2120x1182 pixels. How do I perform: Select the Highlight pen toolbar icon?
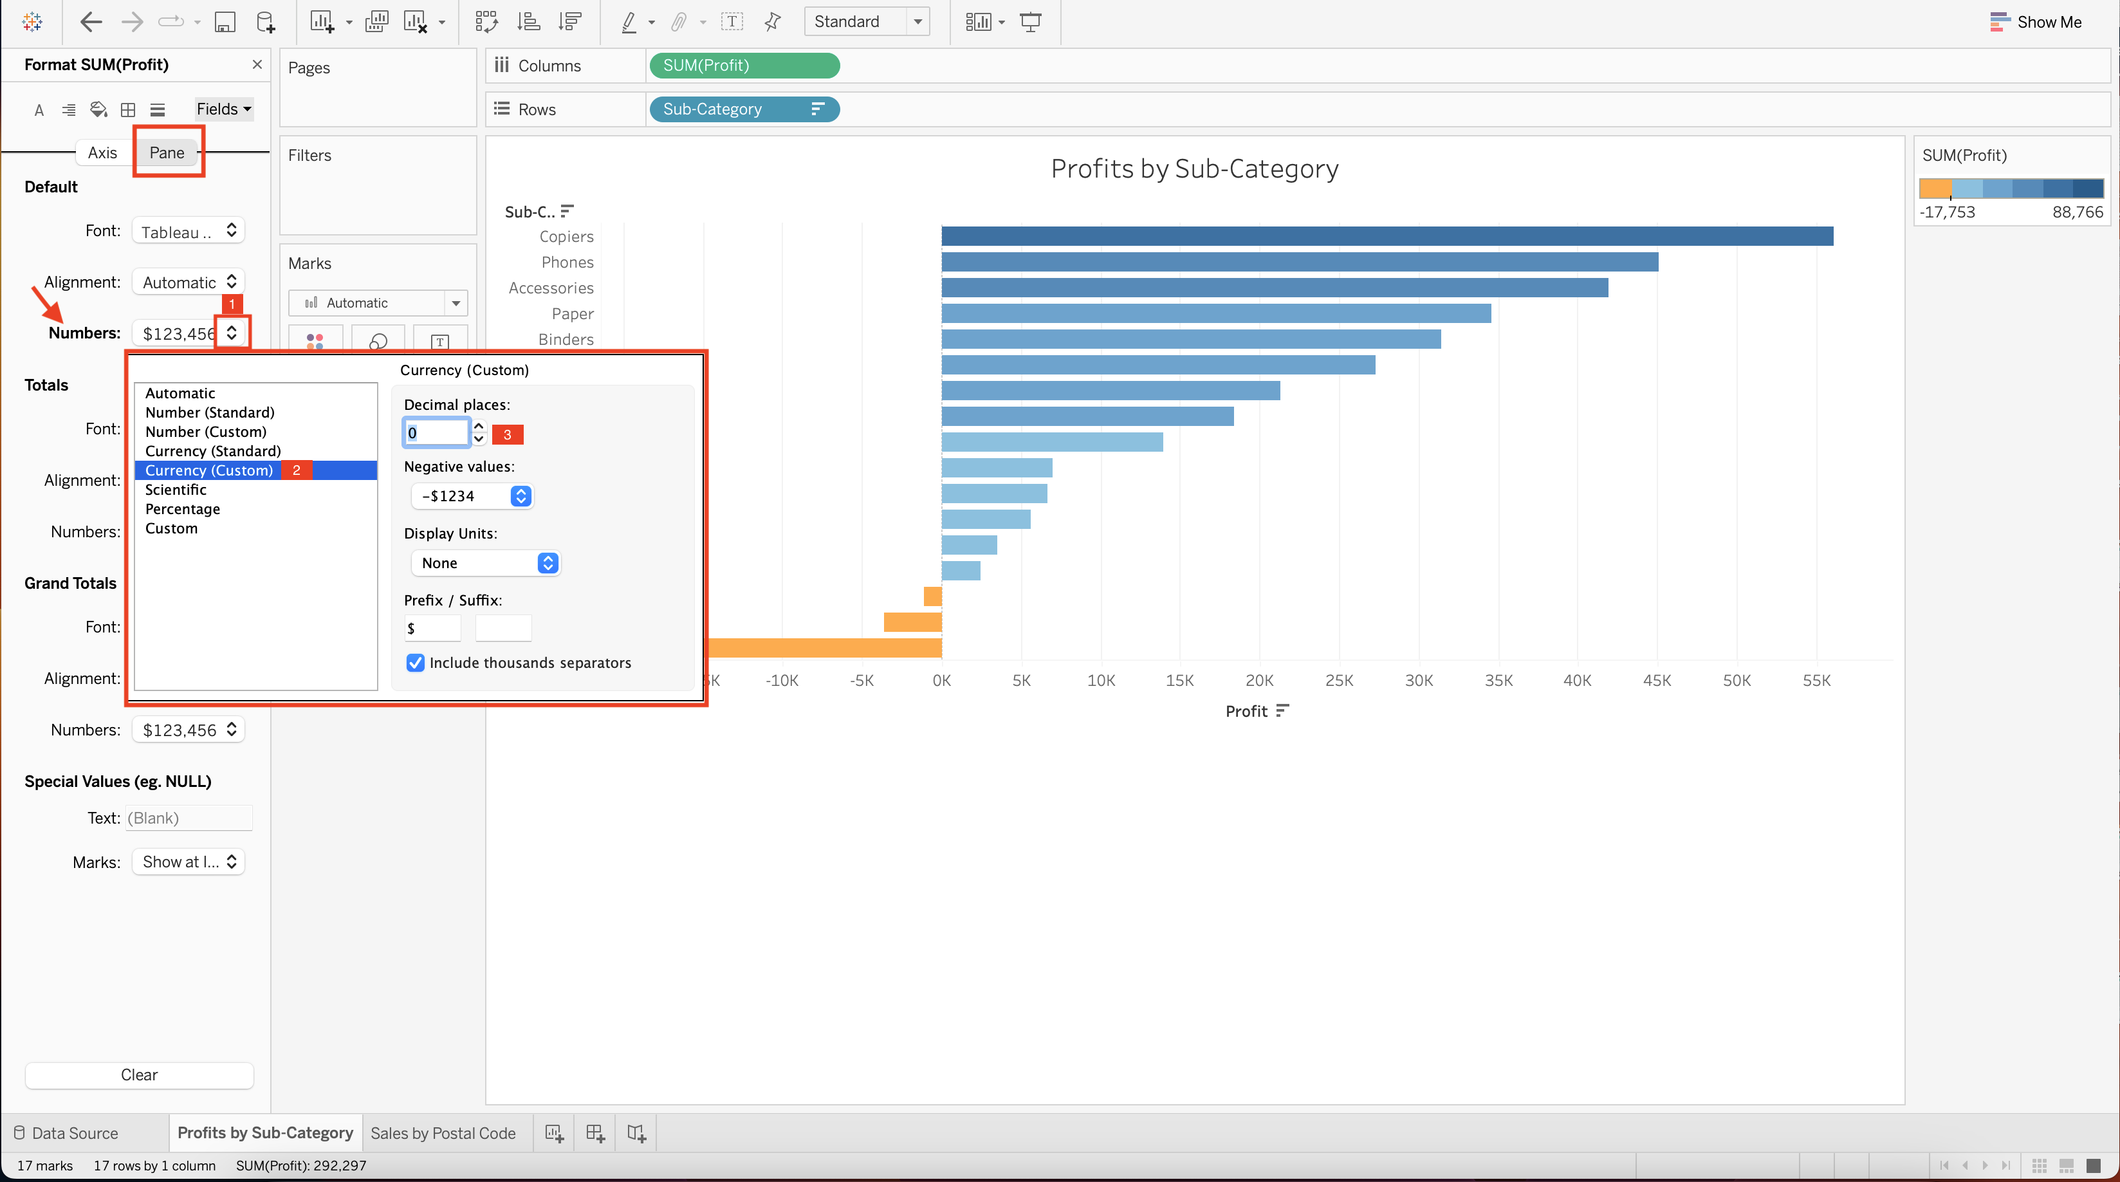(x=630, y=23)
